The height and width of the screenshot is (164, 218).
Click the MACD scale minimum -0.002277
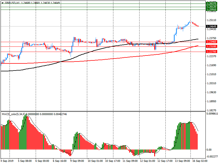[212, 157]
